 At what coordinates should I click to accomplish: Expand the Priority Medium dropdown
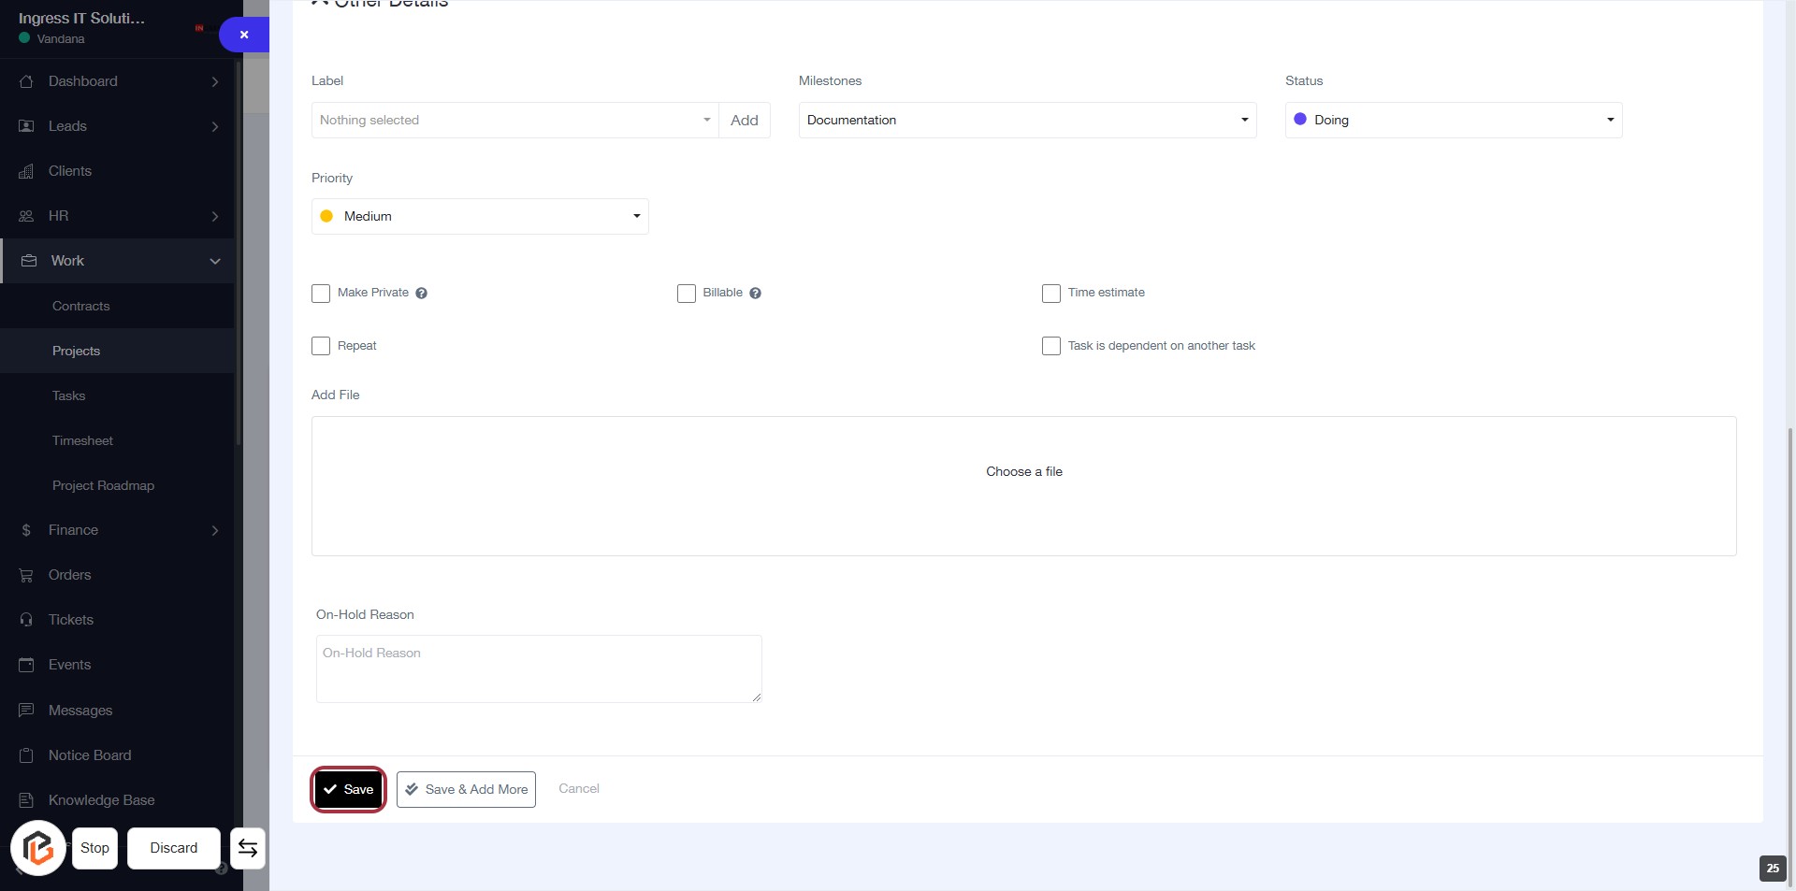(x=480, y=216)
